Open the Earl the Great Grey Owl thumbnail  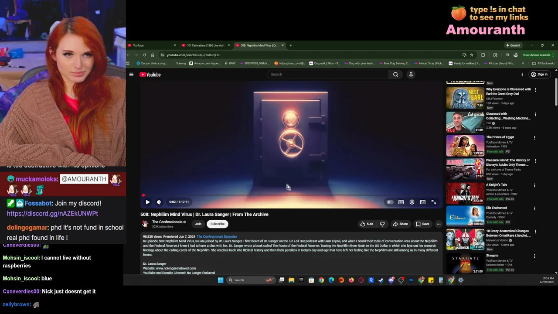(465, 98)
